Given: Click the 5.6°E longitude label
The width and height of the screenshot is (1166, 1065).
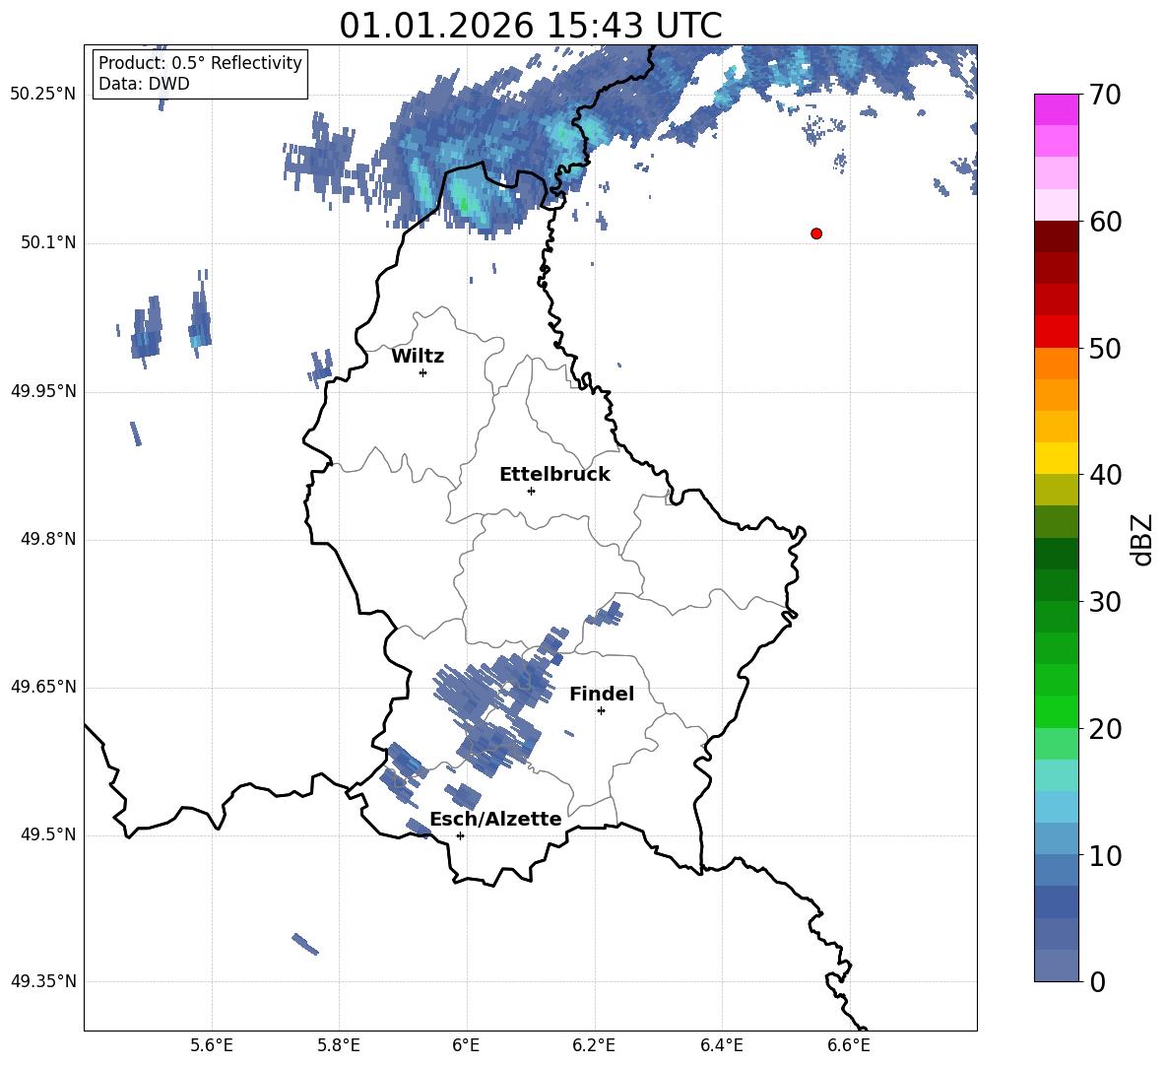Looking at the screenshot, I should 212,1045.
